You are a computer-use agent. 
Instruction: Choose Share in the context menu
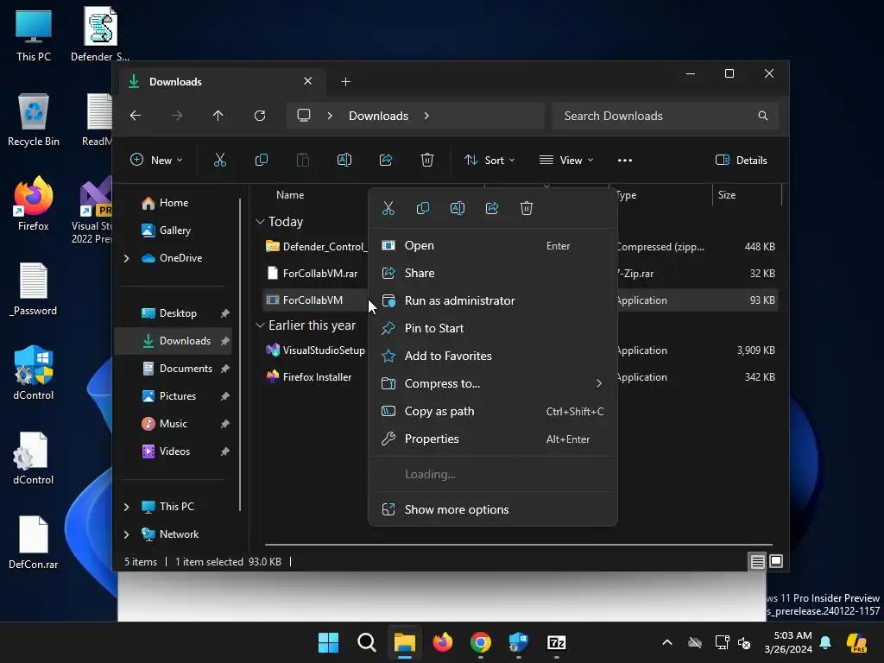pos(492,273)
